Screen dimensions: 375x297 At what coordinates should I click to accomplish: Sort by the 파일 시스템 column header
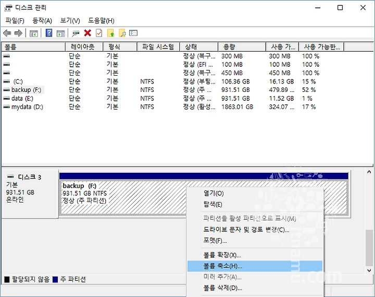(x=158, y=47)
